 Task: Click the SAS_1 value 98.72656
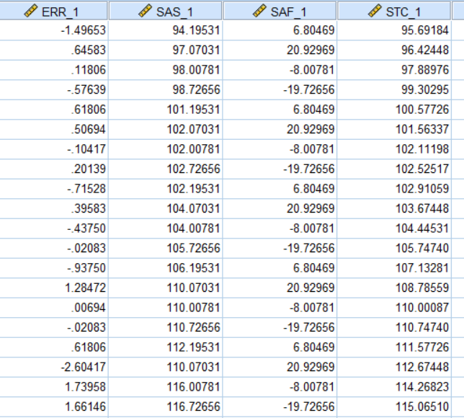click(x=196, y=89)
